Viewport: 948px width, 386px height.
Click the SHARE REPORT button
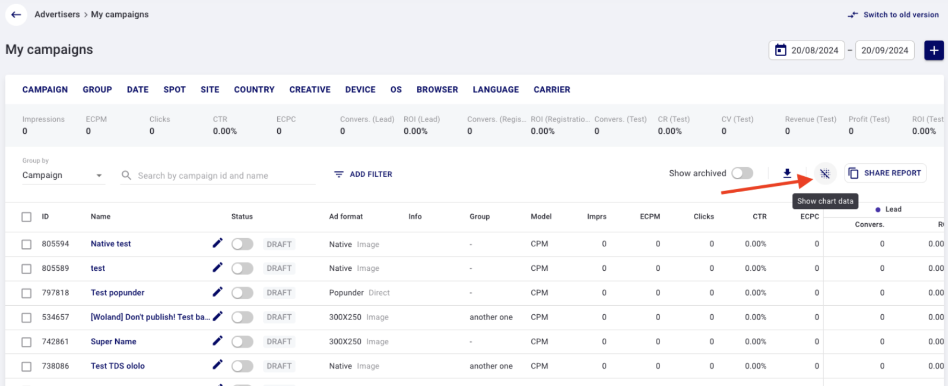click(885, 173)
